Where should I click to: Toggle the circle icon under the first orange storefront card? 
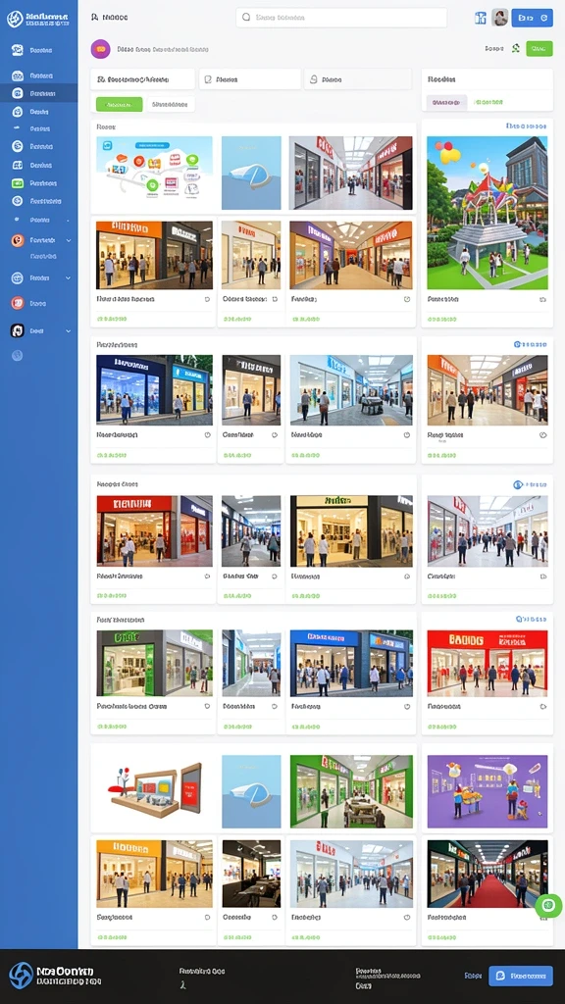click(x=207, y=299)
